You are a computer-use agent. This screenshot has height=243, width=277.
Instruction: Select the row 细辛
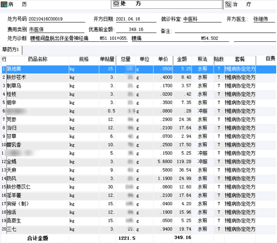pyautogui.click(x=139, y=103)
